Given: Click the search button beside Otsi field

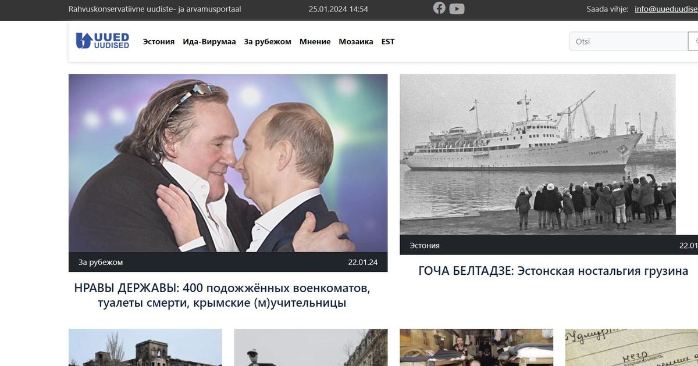Looking at the screenshot, I should click(693, 41).
